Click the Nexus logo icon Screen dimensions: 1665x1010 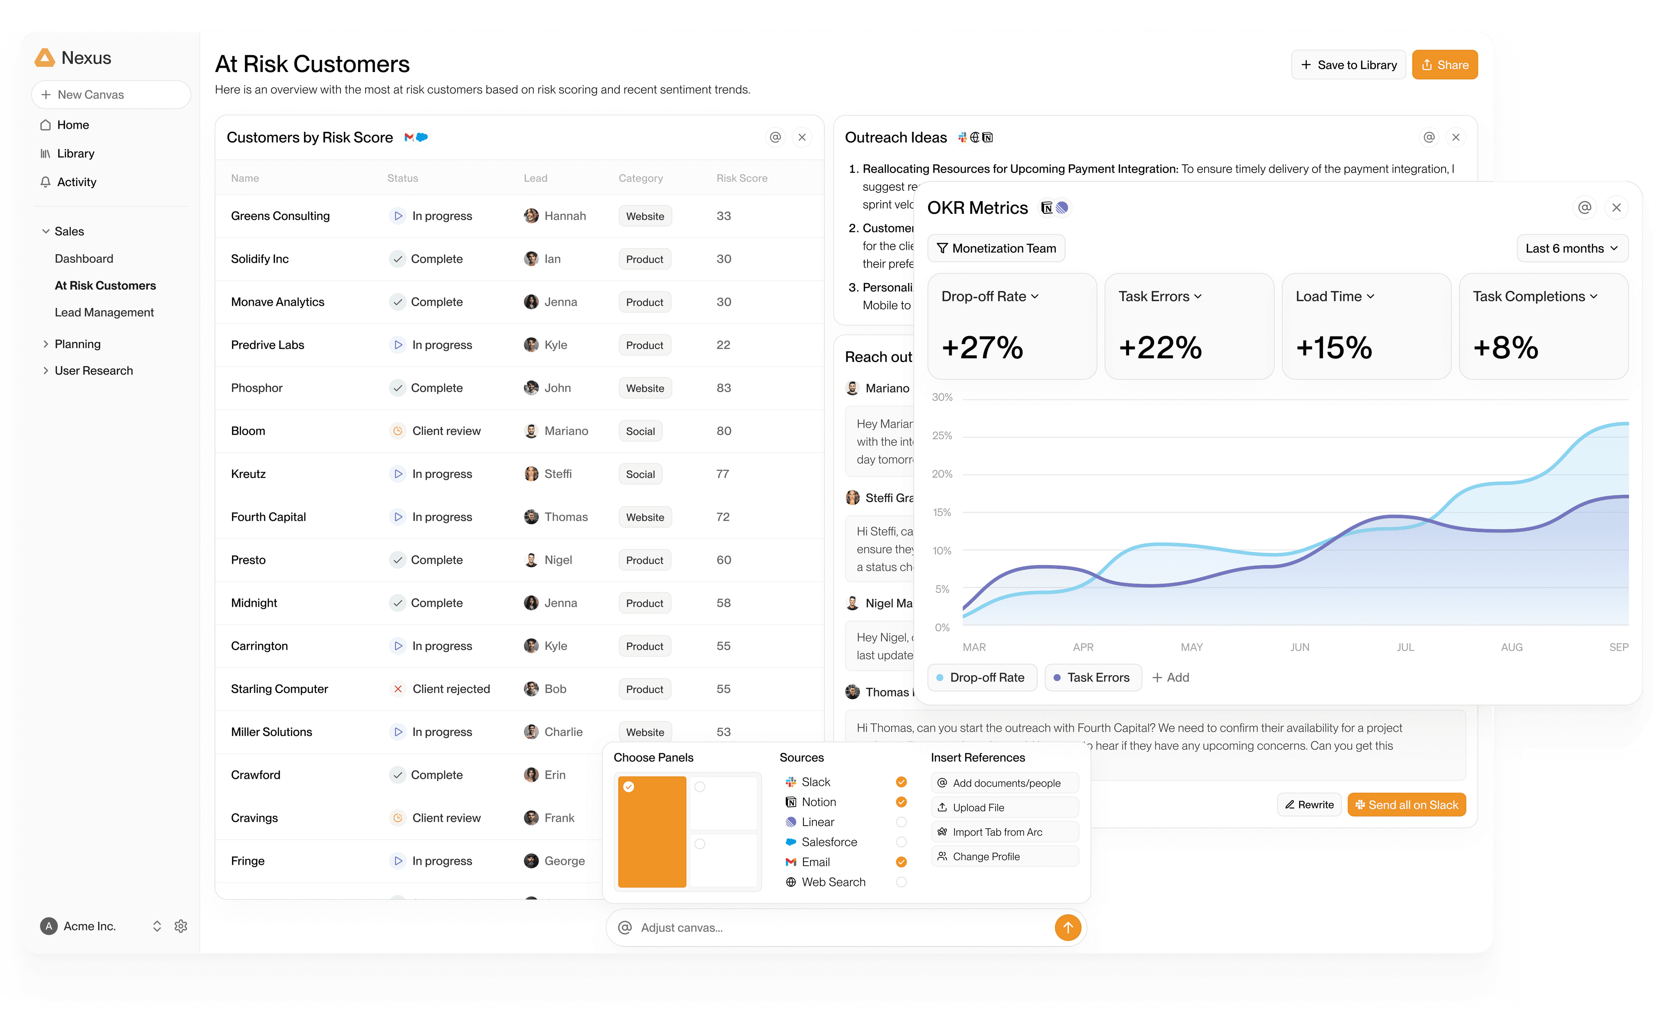[45, 58]
